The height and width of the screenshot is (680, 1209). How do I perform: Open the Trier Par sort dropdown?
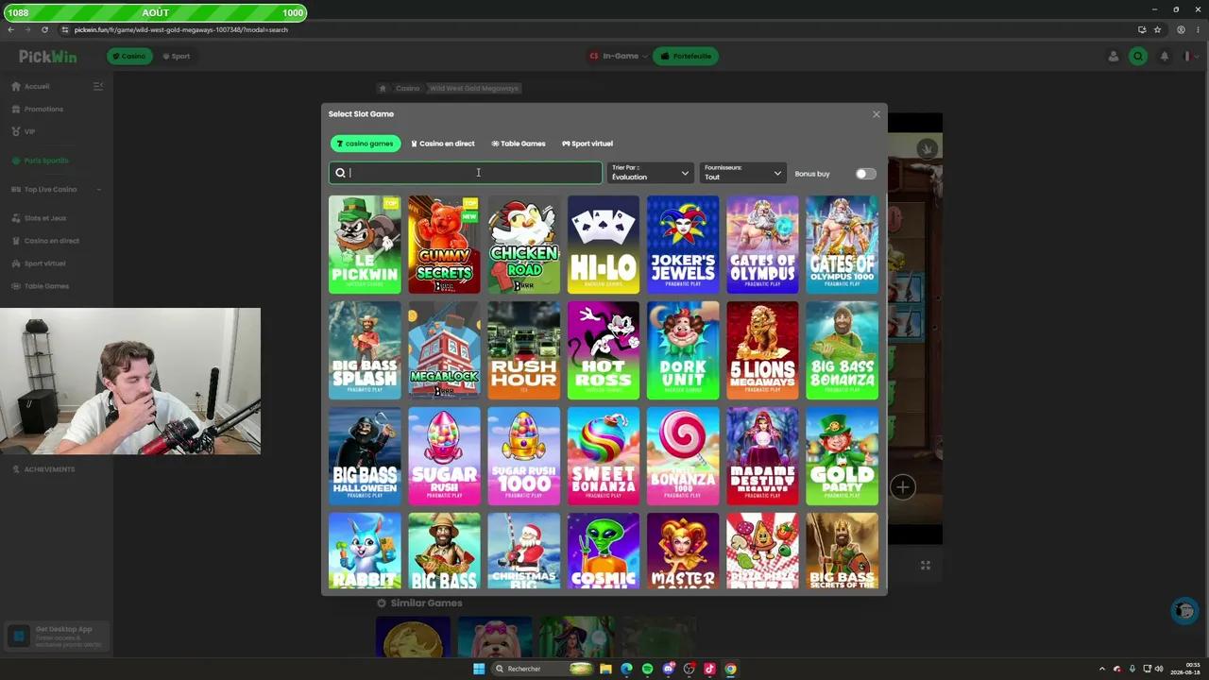tap(650, 173)
